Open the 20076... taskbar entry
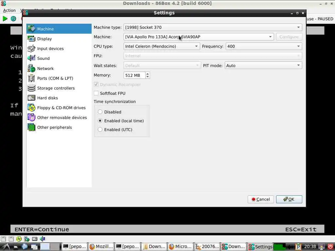335x251 pixels. tap(207, 246)
